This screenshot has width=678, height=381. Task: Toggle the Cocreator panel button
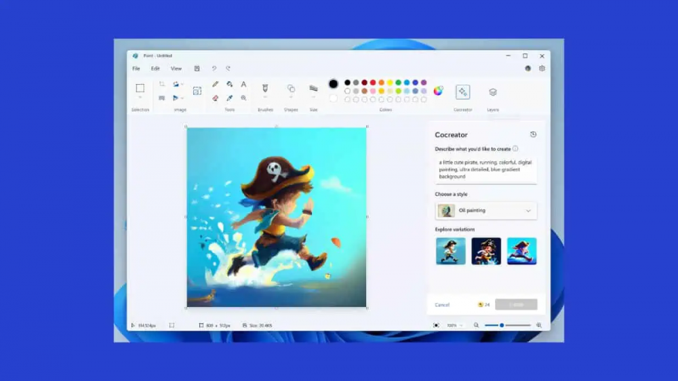(462, 92)
